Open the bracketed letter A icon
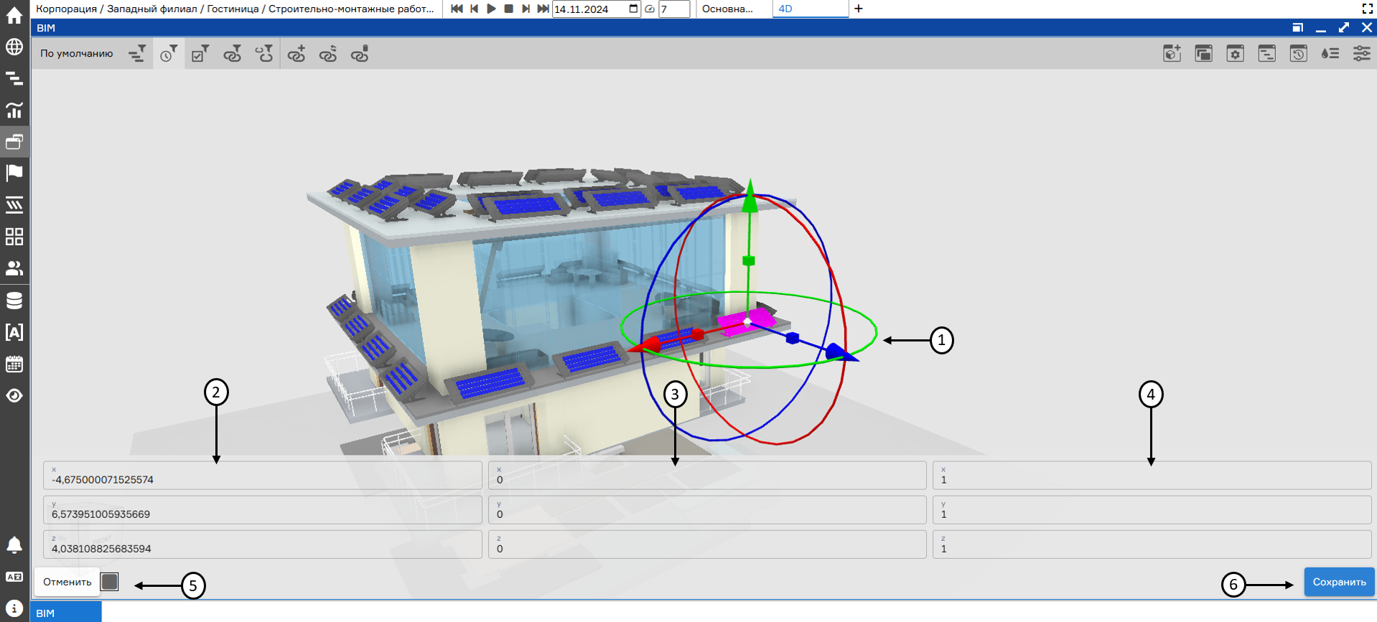Screen dimensions: 1377x622 pyautogui.click(x=14, y=332)
